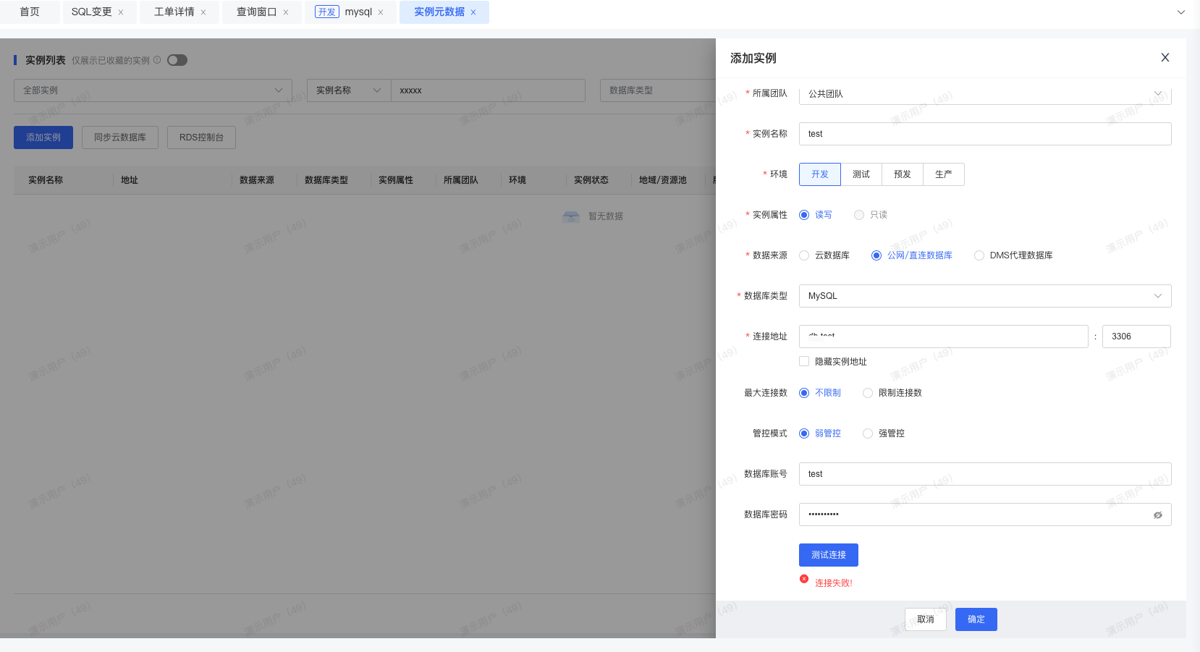Click the 测试连接 button

click(x=829, y=555)
